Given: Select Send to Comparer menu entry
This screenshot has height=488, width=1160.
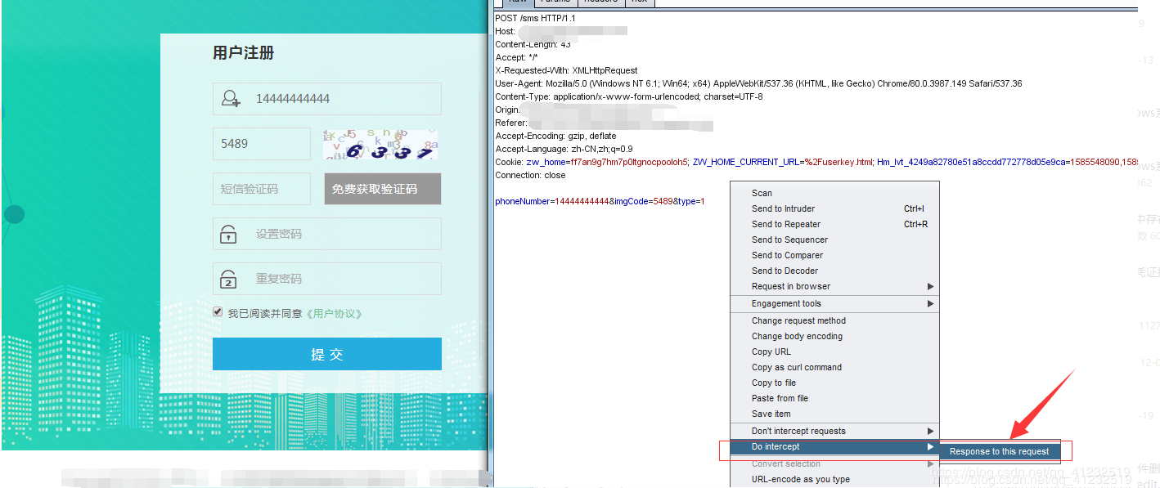Looking at the screenshot, I should click(834, 255).
